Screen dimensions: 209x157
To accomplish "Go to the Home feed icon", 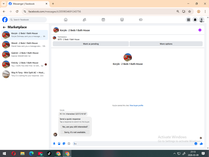I will pos(66,20).
